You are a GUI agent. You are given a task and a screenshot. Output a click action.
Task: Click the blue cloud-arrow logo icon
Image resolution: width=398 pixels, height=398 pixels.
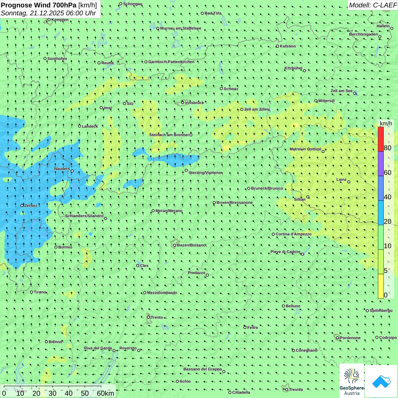381,382
